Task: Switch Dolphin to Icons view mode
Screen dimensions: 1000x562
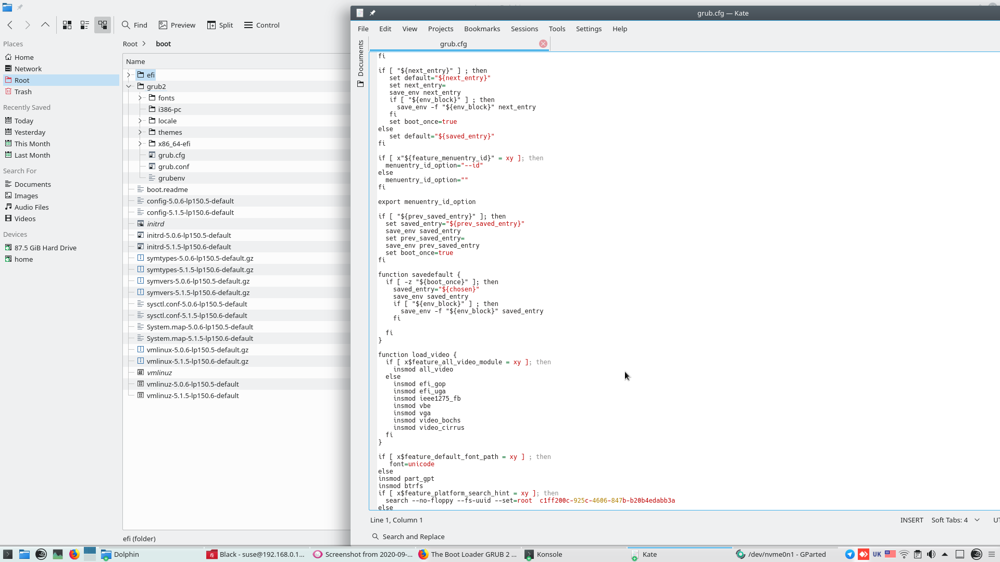Action: coord(67,25)
